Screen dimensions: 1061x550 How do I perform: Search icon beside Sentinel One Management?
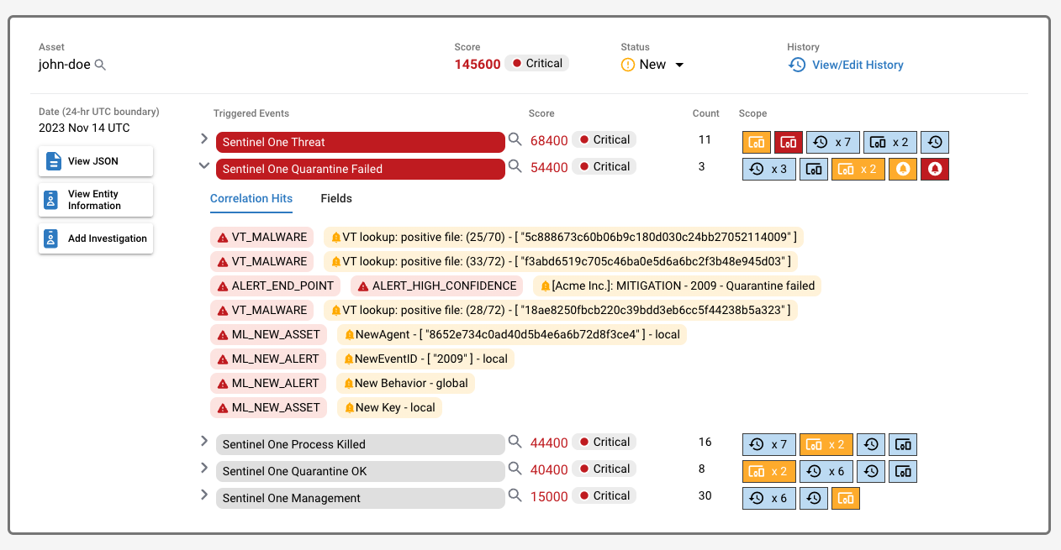516,495
